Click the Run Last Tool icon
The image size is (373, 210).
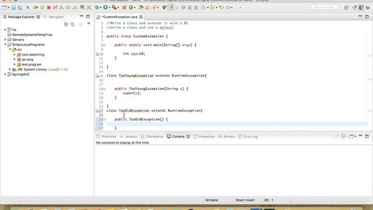point(114,8)
